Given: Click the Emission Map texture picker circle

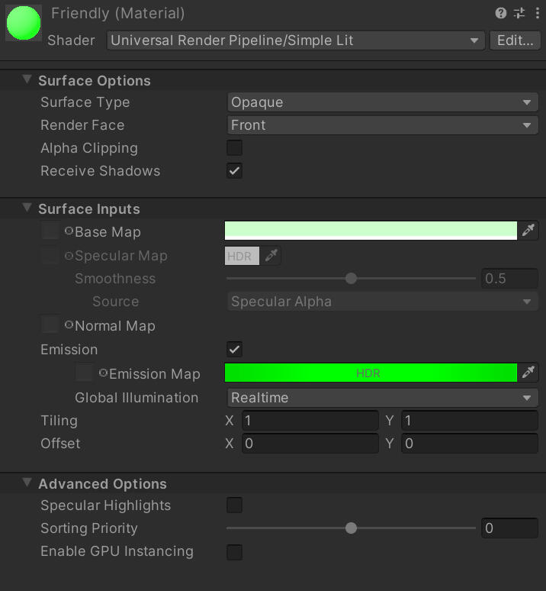Looking at the screenshot, I should [x=104, y=373].
